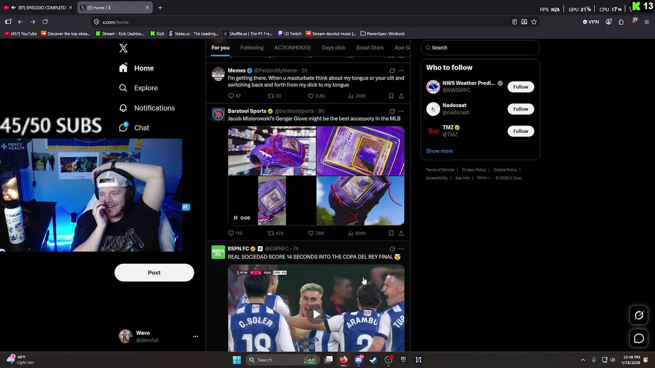The height and width of the screenshot is (368, 655).
Task: Show hidden system tray icons
Action: pos(582,360)
